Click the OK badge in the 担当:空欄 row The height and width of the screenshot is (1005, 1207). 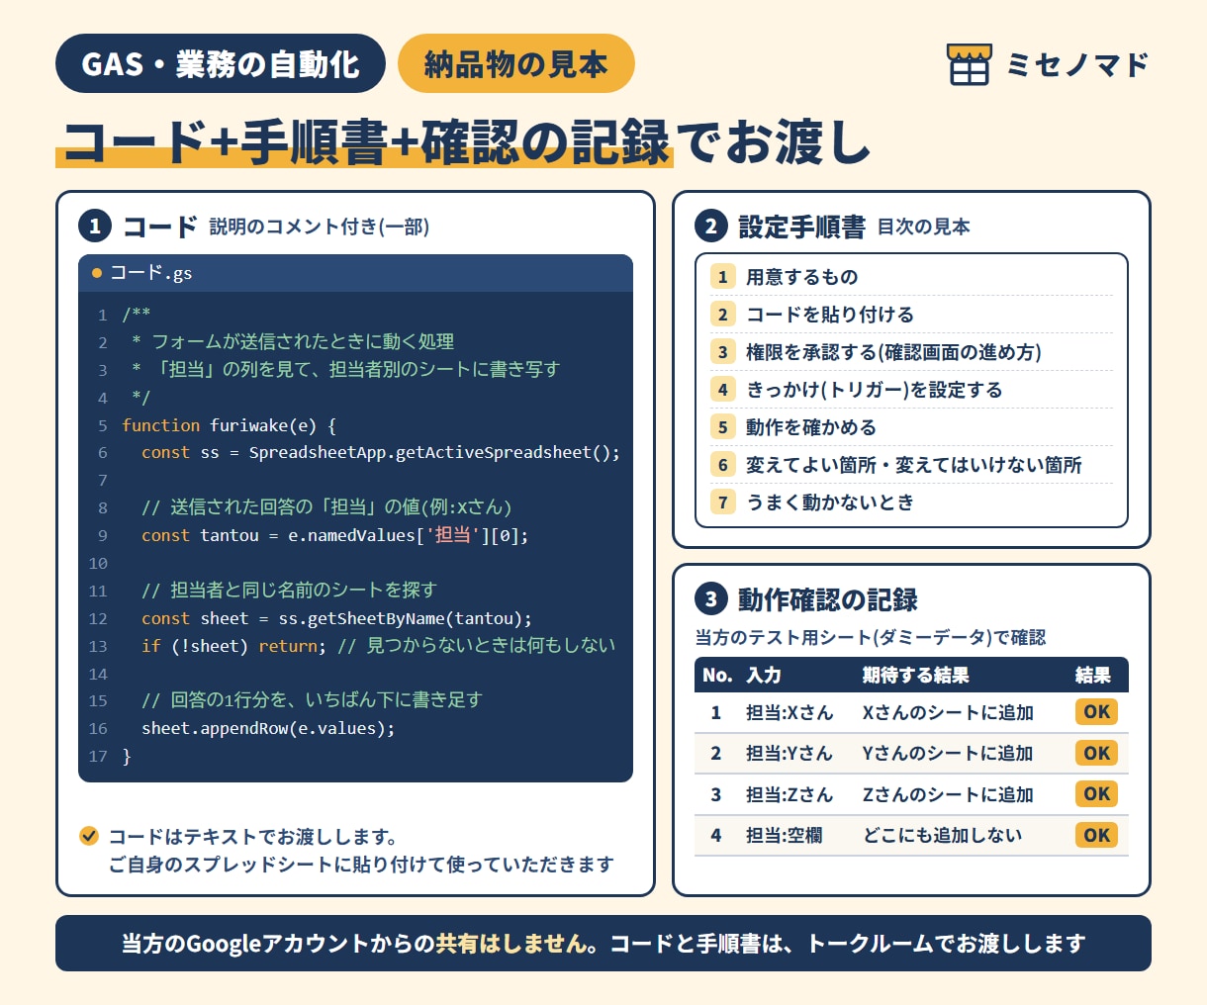click(1096, 835)
